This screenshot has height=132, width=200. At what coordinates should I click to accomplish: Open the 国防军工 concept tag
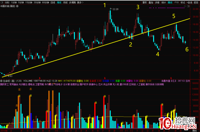pos(4,84)
